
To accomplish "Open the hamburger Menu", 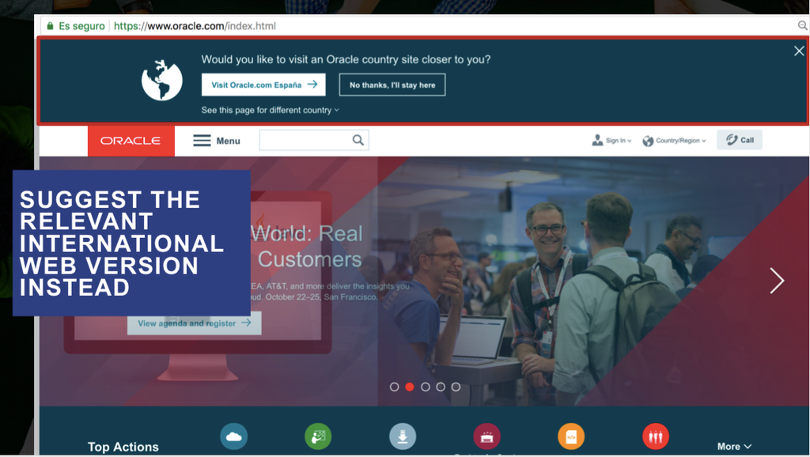I will pyautogui.click(x=217, y=141).
